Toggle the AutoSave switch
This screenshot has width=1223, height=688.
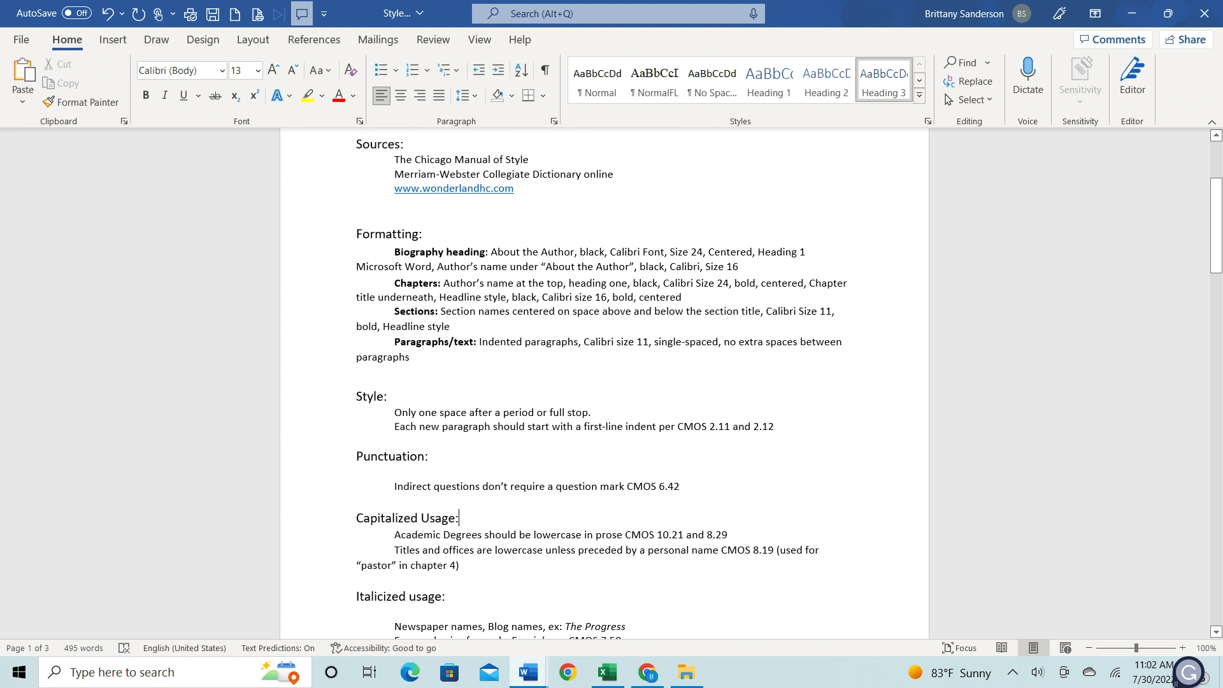tap(76, 13)
